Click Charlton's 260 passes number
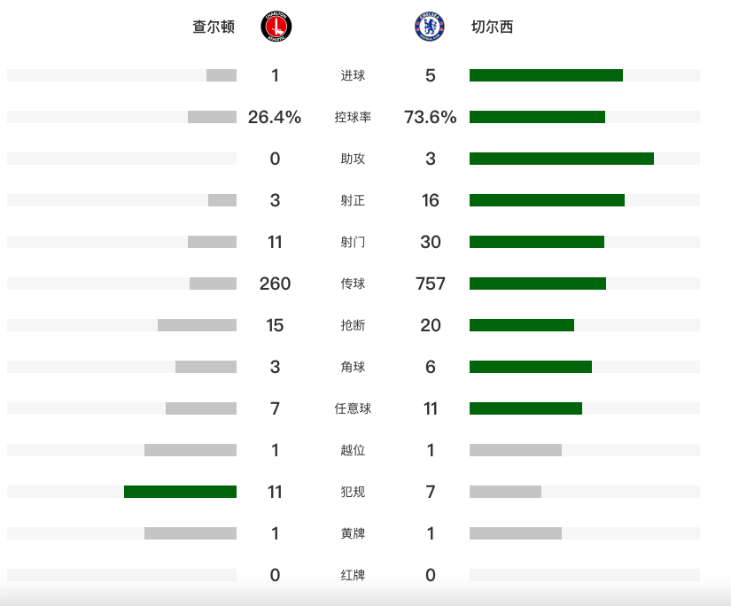The width and height of the screenshot is (731, 606). point(275,284)
